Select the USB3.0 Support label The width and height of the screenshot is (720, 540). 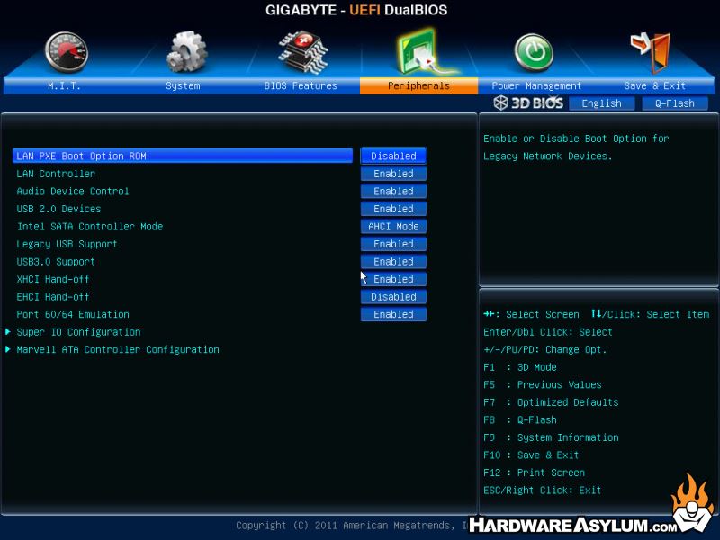pyautogui.click(x=56, y=262)
